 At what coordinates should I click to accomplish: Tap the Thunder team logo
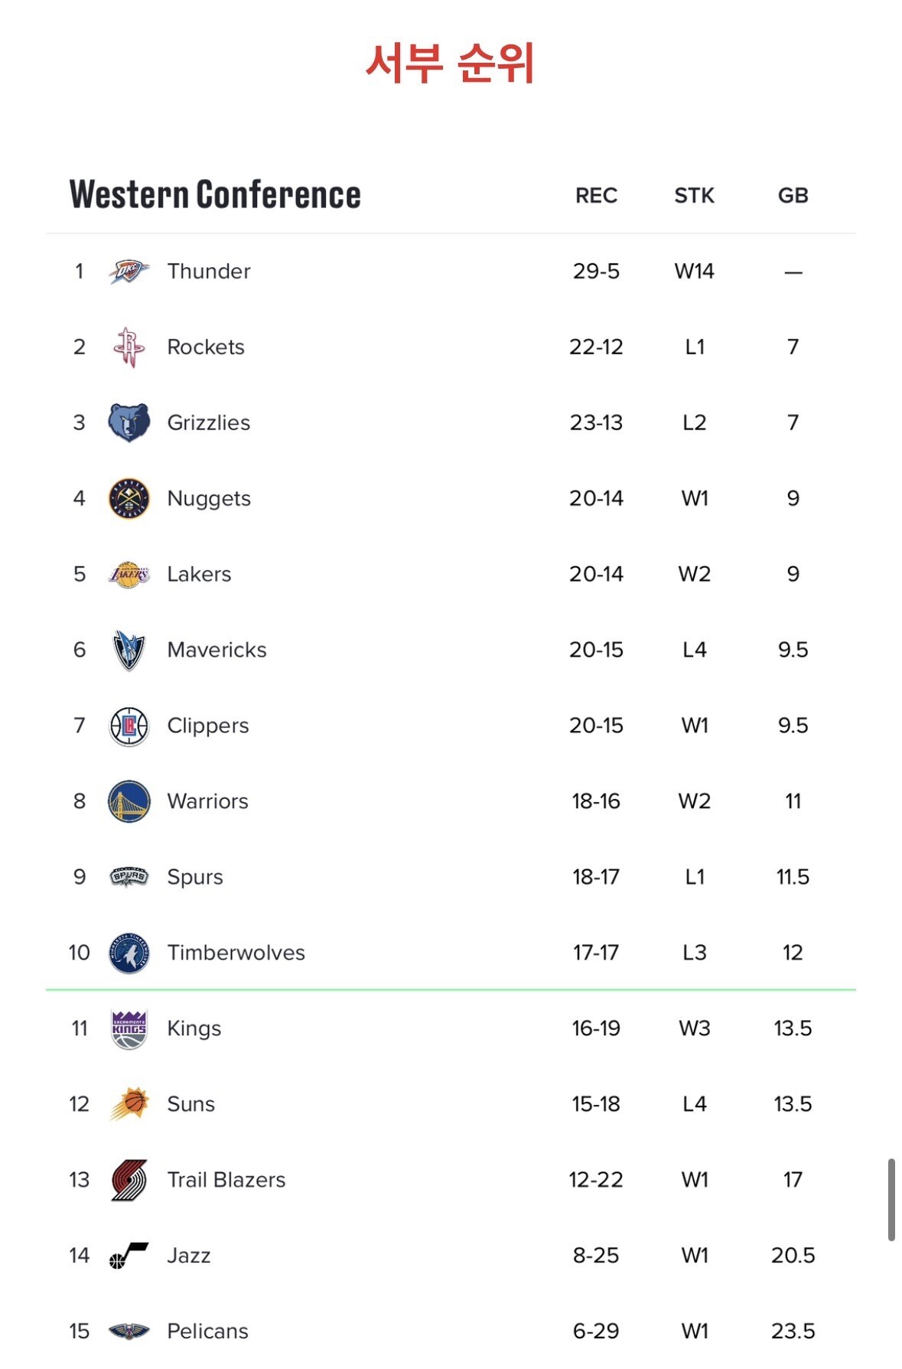[x=129, y=271]
